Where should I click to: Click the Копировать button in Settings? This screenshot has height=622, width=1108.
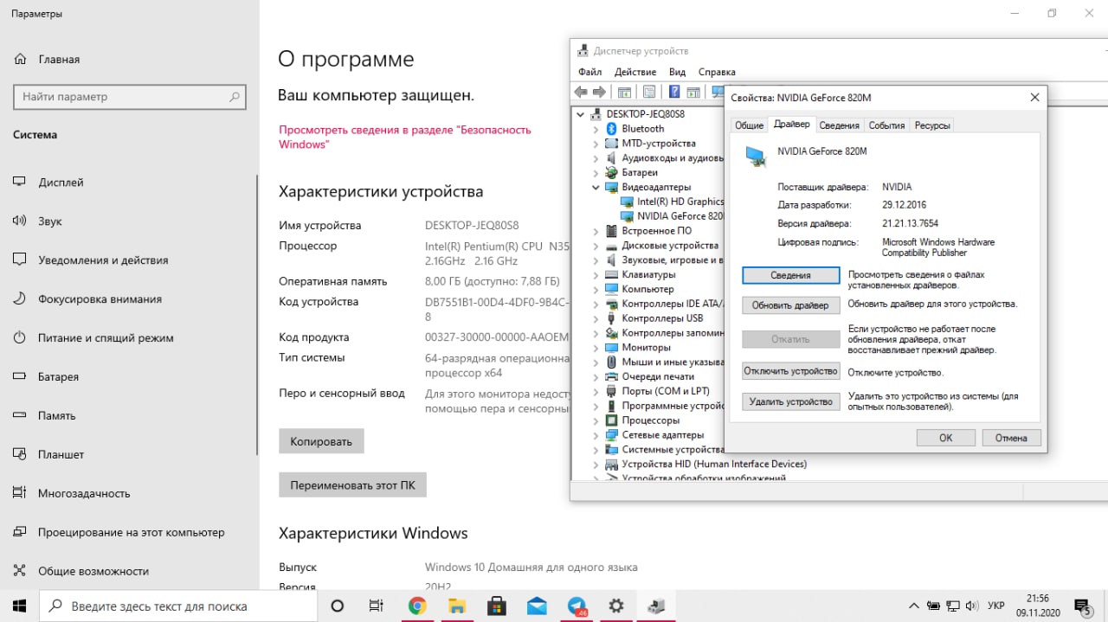(x=321, y=441)
